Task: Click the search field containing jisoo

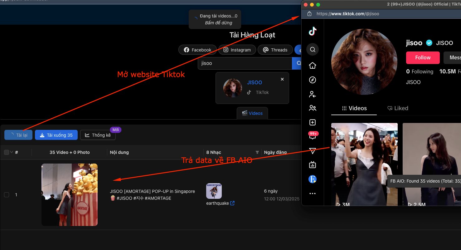Action: click(245, 63)
